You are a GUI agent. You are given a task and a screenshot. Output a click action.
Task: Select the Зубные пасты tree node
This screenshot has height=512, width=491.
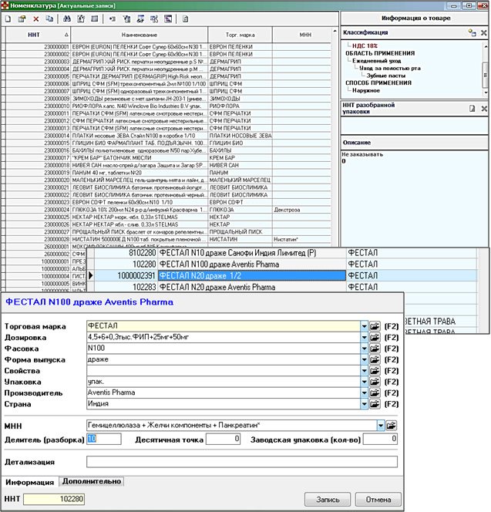[385, 76]
